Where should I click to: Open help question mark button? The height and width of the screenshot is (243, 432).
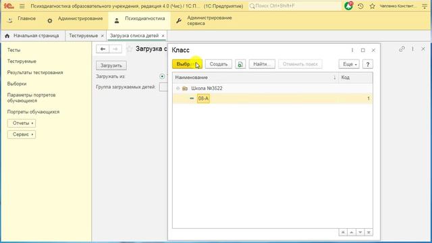pyautogui.click(x=367, y=64)
